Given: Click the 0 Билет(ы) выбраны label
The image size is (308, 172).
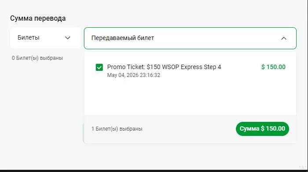Looking at the screenshot, I should pos(37,58).
